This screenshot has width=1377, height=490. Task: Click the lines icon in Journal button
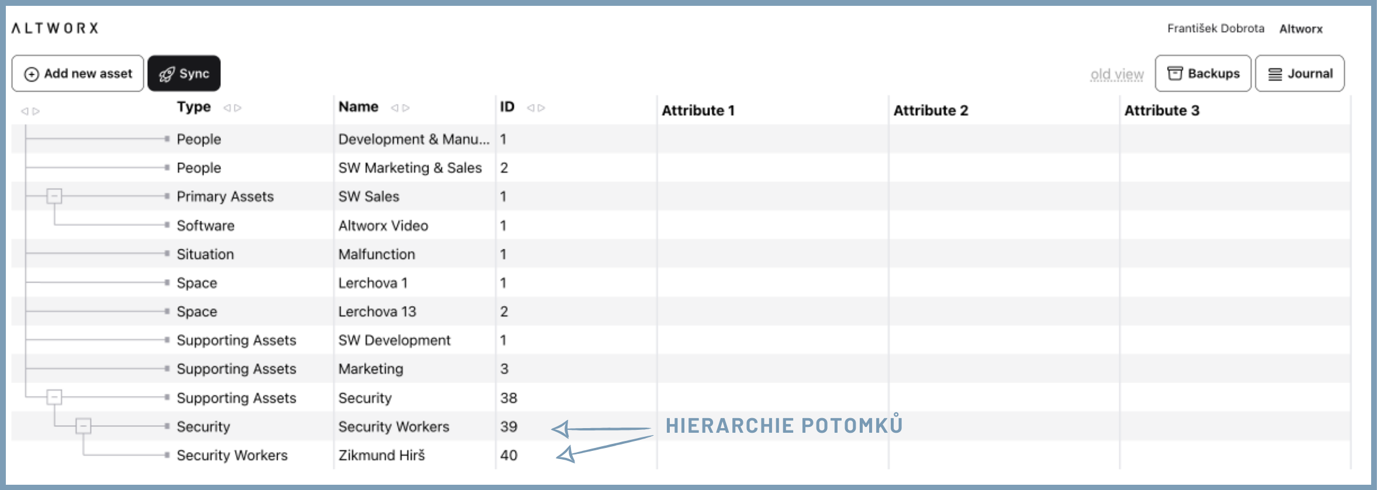pyautogui.click(x=1275, y=74)
